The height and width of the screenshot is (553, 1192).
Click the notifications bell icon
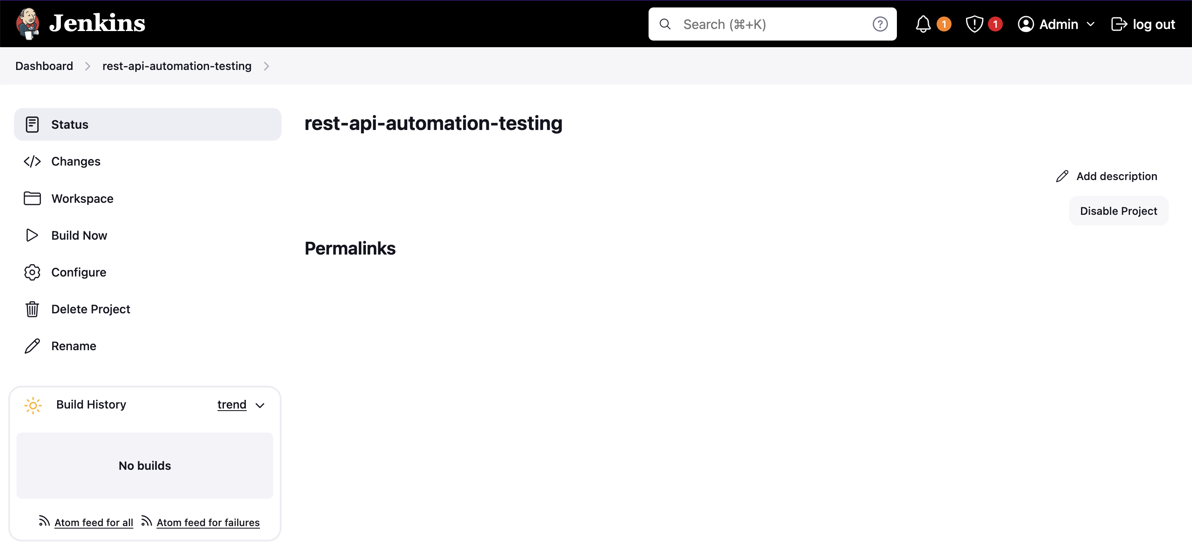923,24
